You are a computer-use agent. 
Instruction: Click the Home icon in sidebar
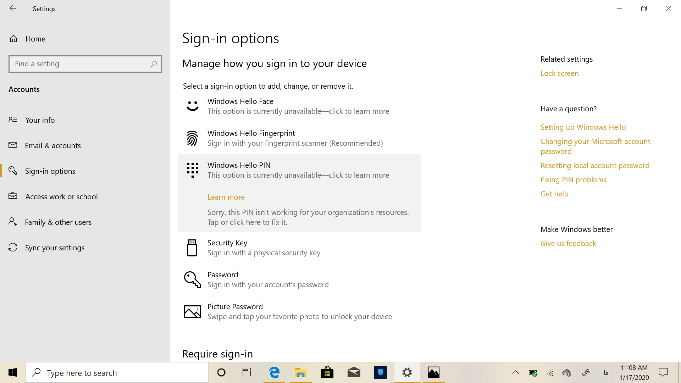13,39
